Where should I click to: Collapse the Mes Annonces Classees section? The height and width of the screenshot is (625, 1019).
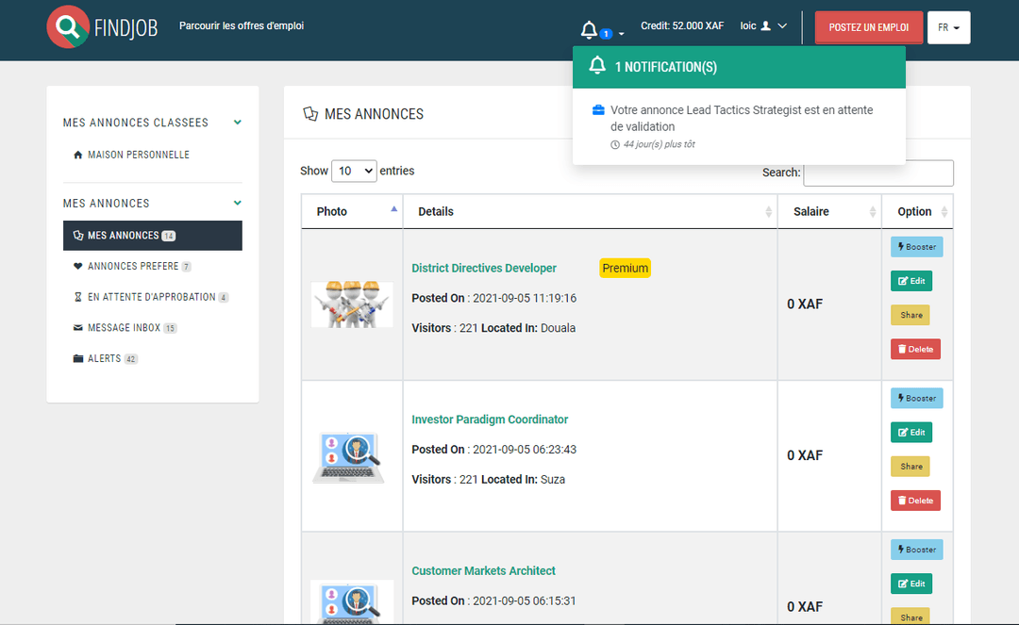point(238,123)
